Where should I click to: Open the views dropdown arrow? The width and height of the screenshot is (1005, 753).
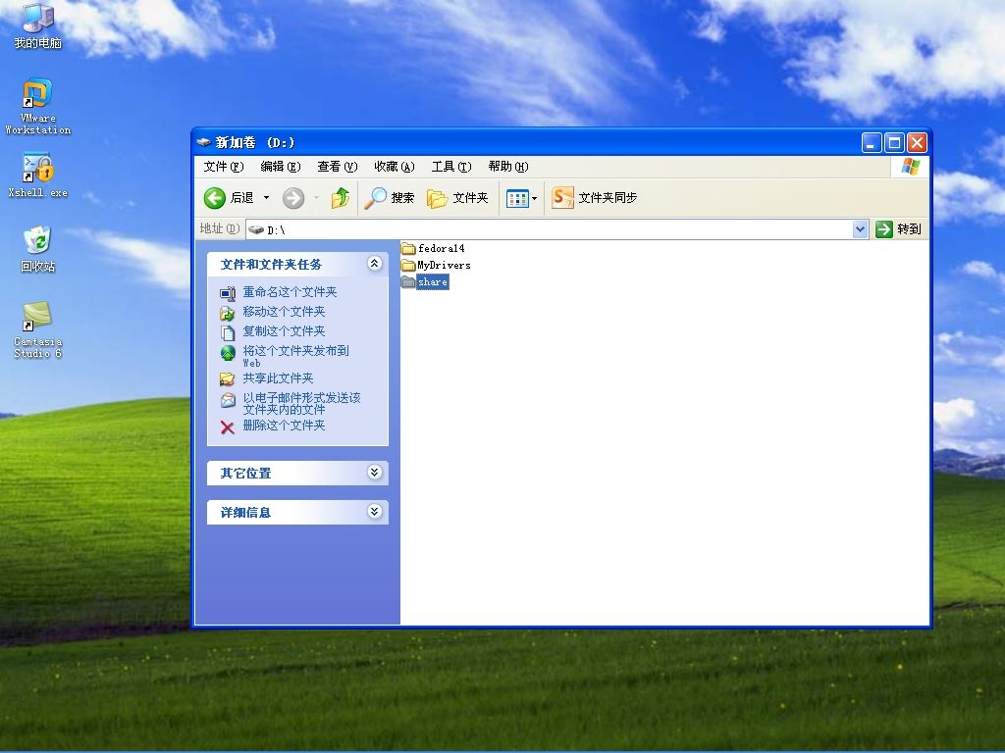535,198
